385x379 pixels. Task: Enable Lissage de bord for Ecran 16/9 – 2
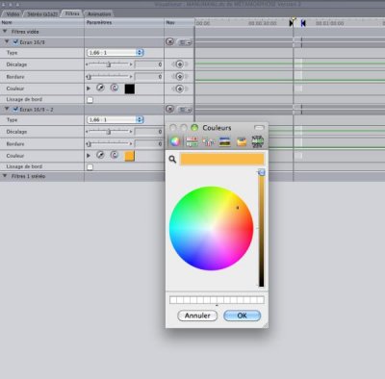click(x=90, y=167)
